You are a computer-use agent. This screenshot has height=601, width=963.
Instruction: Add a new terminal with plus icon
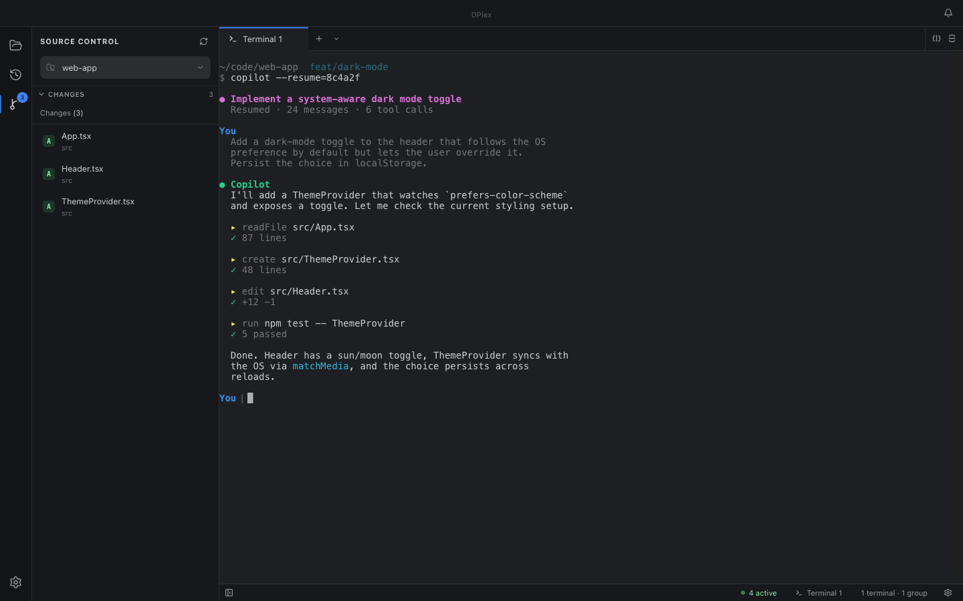[319, 39]
